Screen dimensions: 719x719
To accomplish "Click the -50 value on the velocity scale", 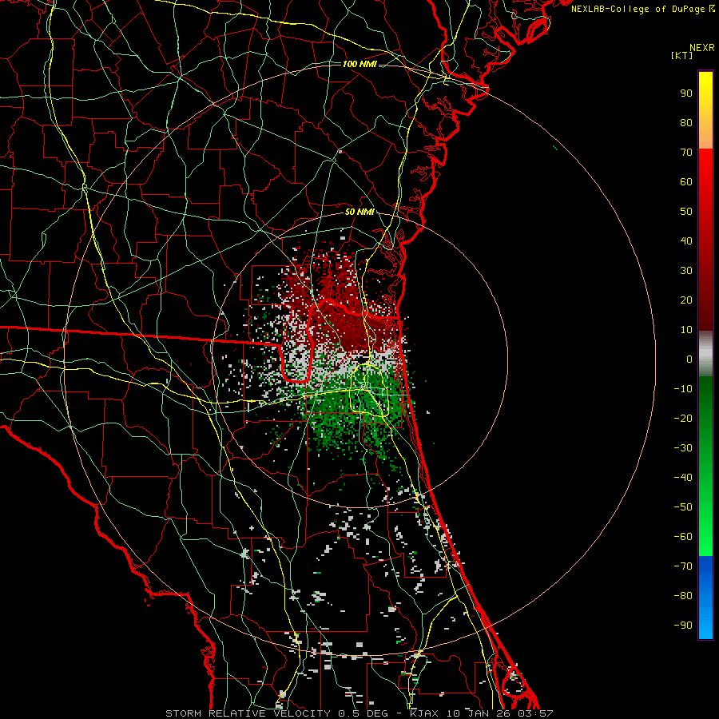I will click(683, 507).
